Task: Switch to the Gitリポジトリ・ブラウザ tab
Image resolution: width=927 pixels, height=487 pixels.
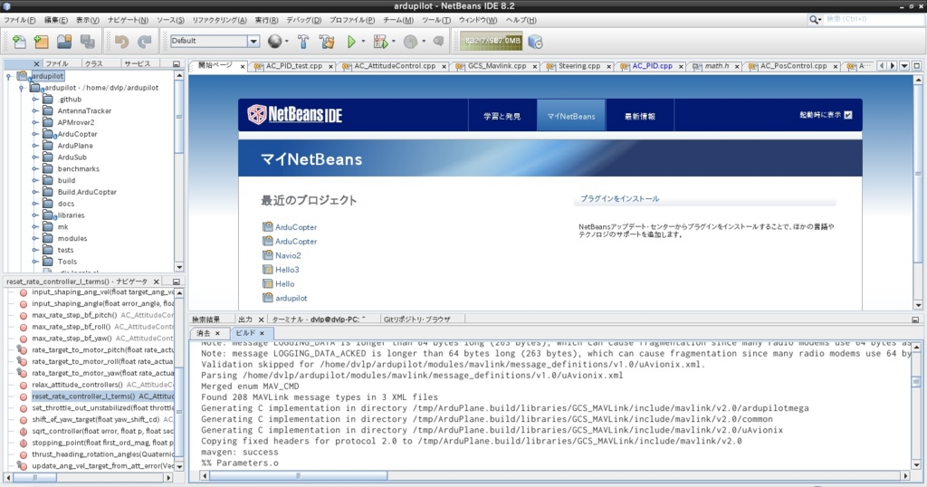Action: 416,320
